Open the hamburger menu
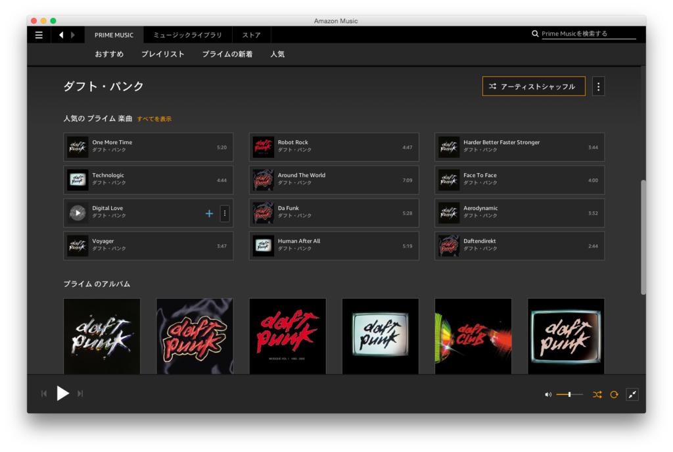The height and width of the screenshot is (452, 673). click(39, 36)
